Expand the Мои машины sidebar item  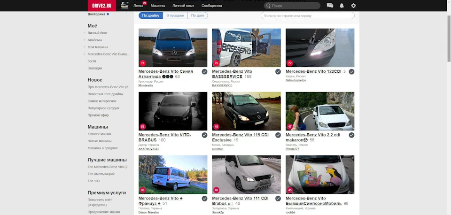(x=84, y=47)
